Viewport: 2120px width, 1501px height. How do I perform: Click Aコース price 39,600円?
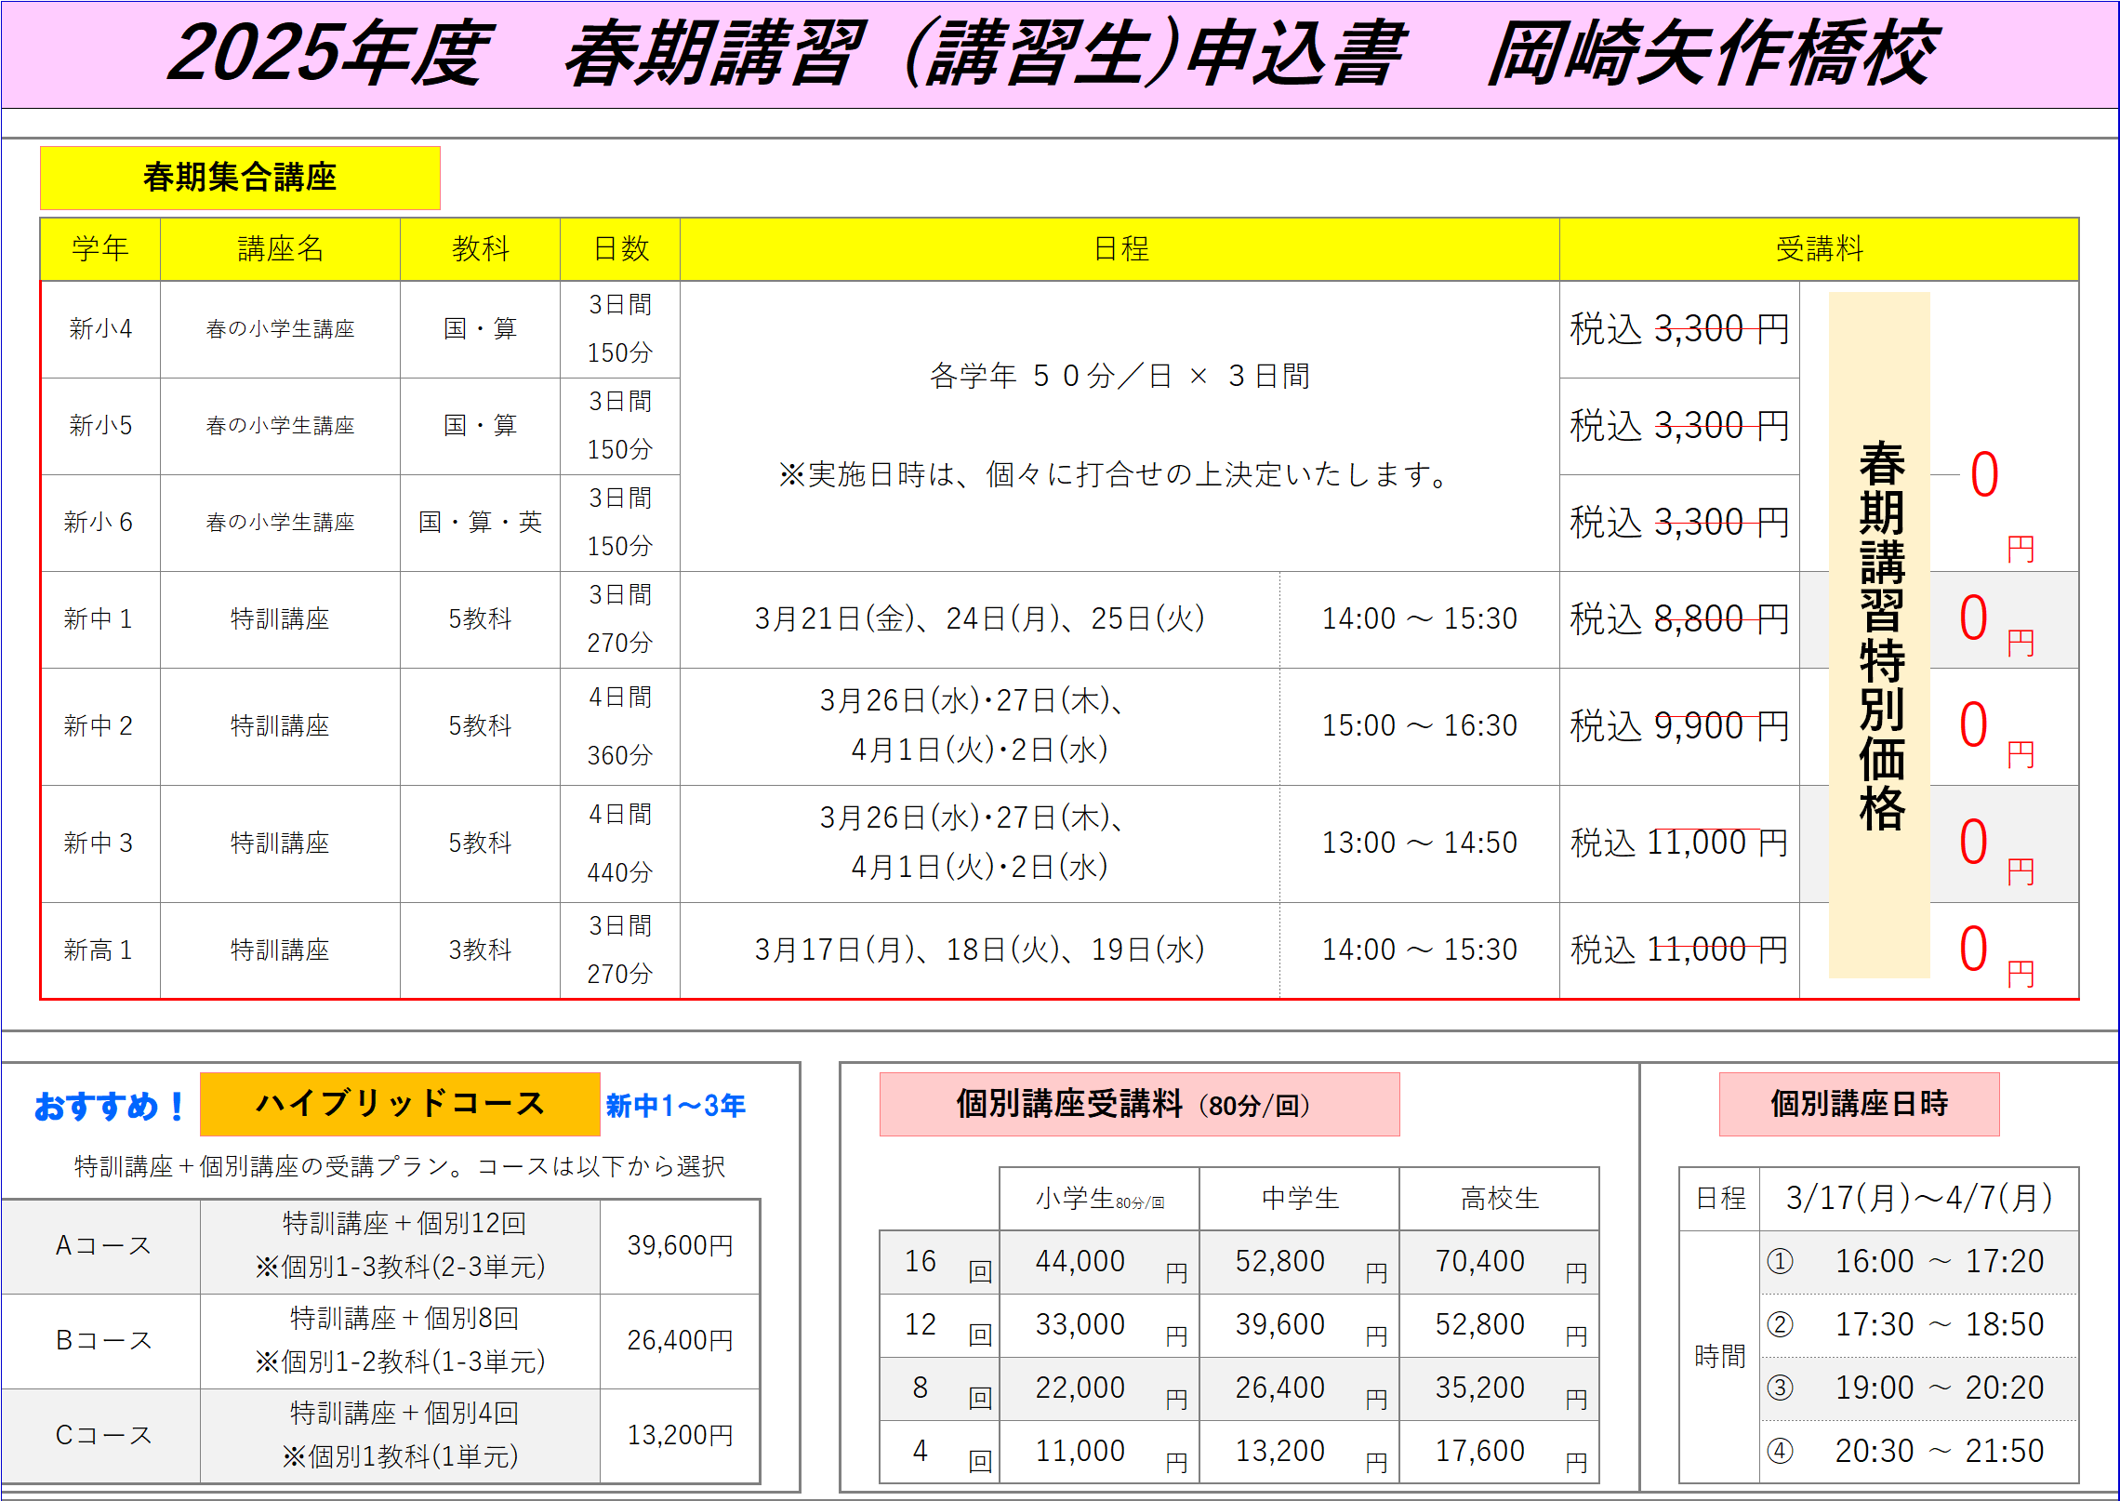680,1246
